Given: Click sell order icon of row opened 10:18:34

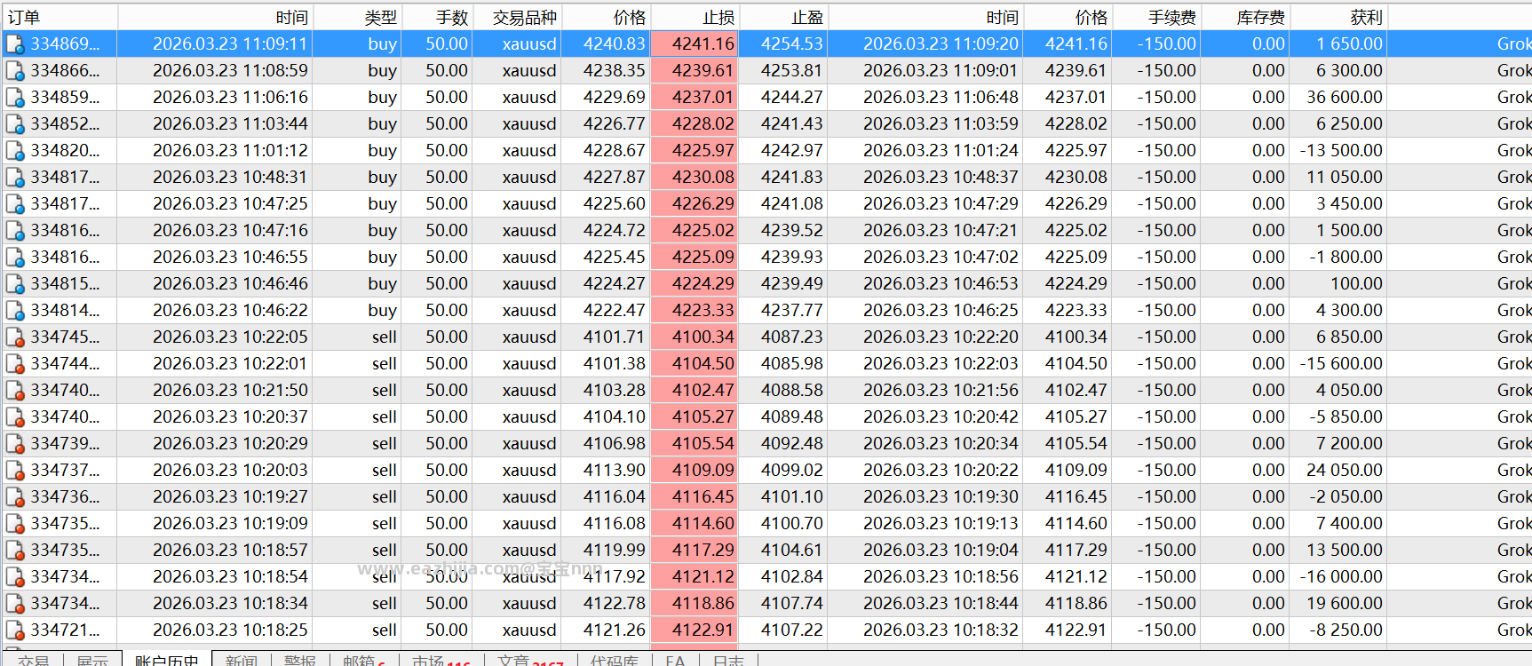Looking at the screenshot, I should (15, 604).
